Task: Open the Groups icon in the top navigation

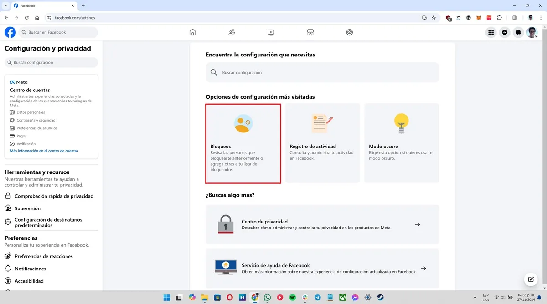Action: (350, 32)
